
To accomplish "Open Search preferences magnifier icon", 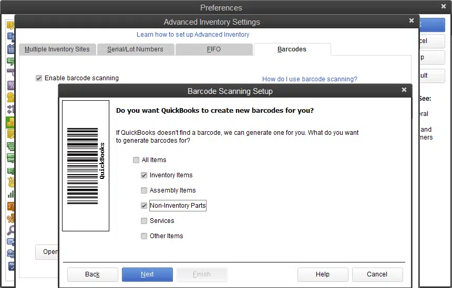I will coord(11,230).
